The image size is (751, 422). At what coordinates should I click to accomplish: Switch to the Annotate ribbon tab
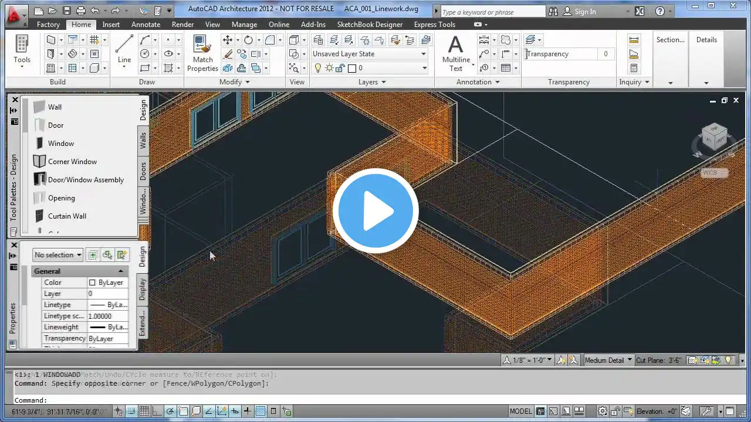coord(146,25)
